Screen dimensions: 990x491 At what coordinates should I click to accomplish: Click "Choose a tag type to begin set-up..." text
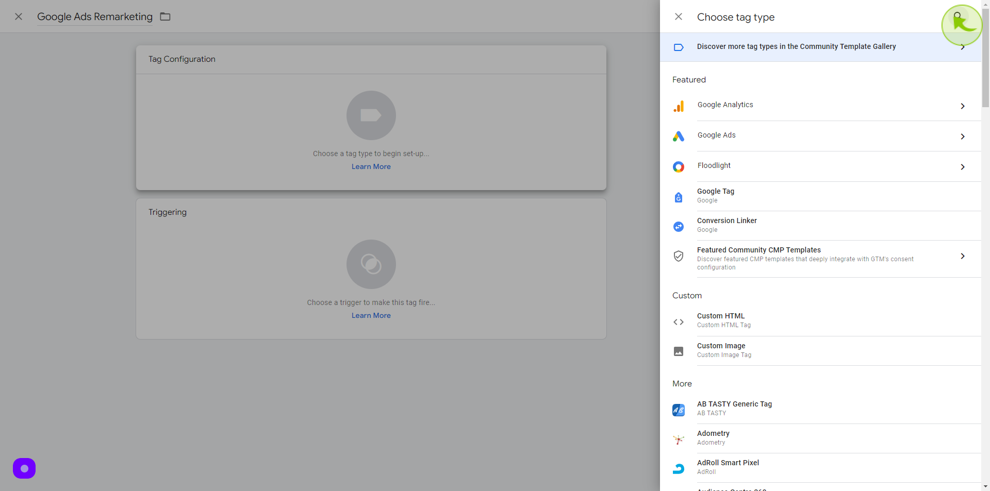(371, 154)
